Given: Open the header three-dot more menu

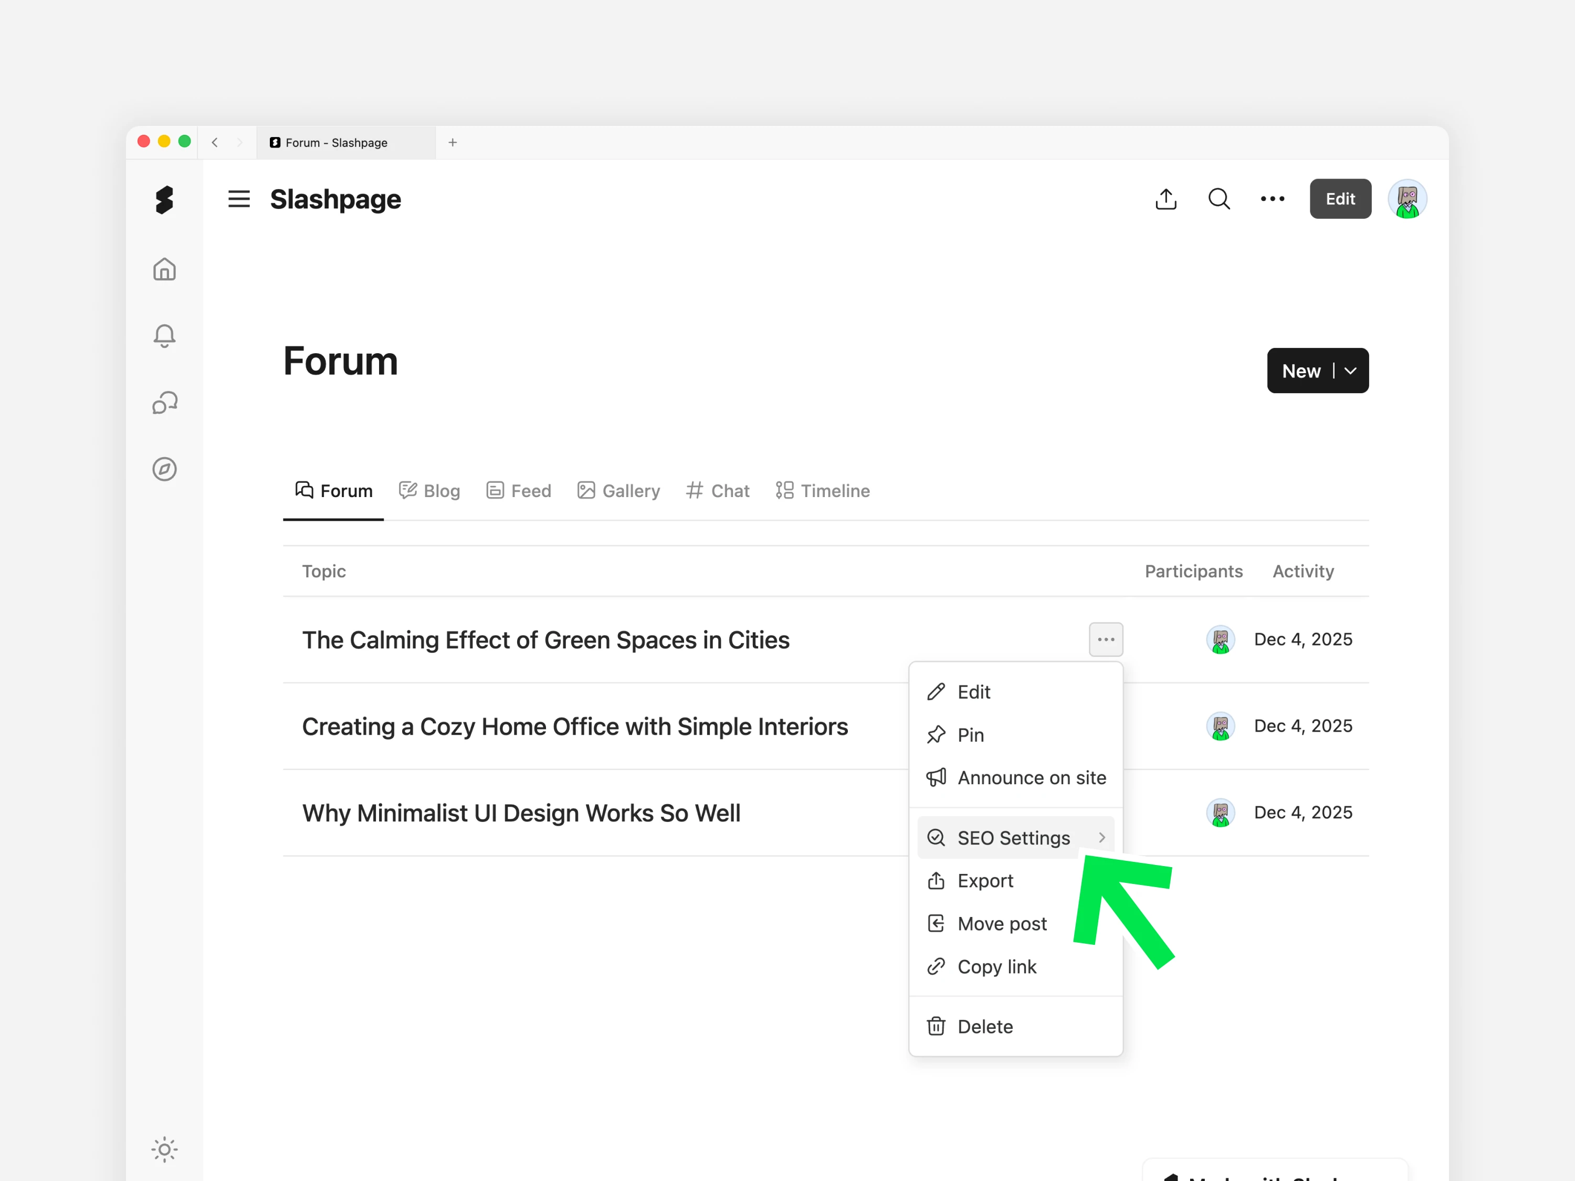Looking at the screenshot, I should pos(1273,199).
